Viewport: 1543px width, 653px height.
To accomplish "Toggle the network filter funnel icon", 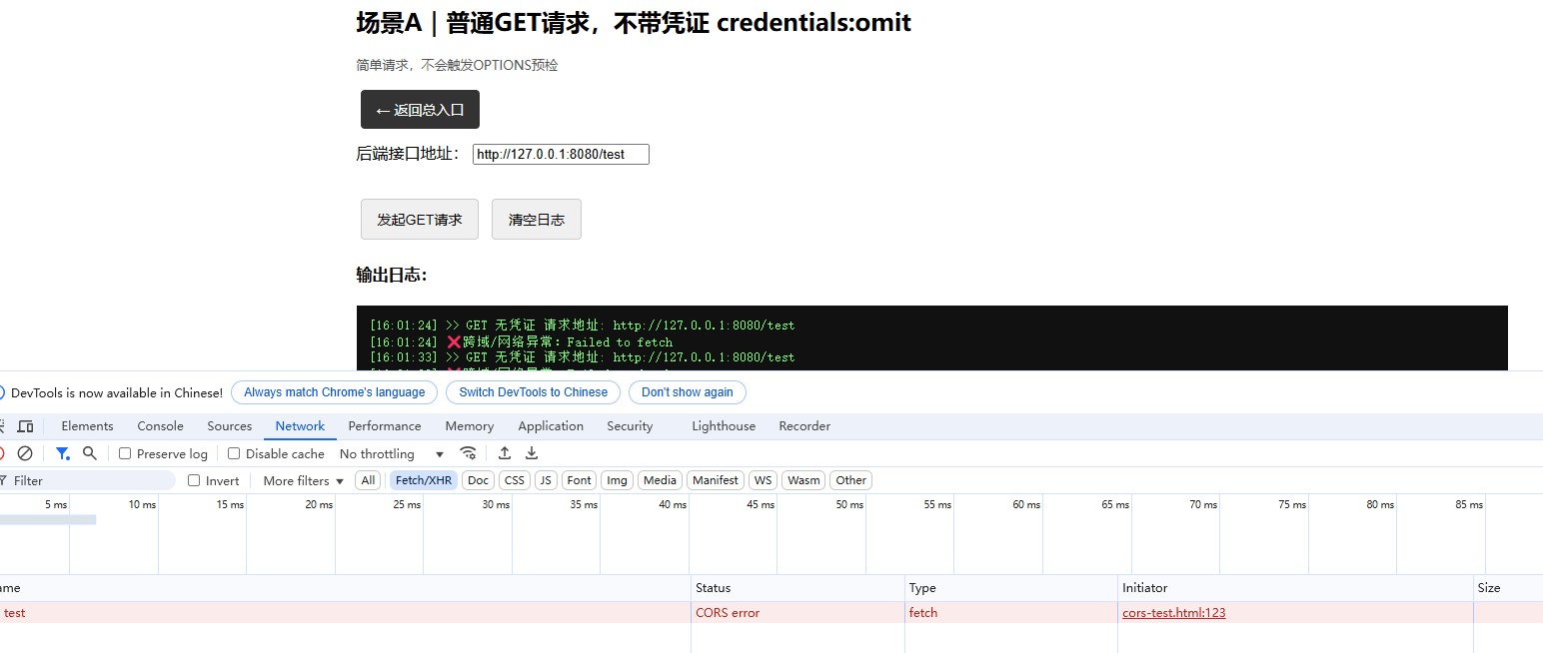I will point(63,453).
